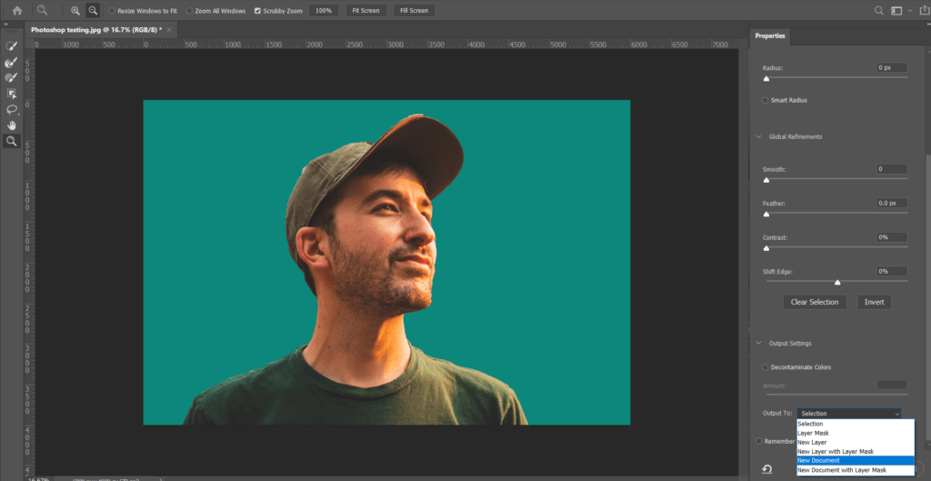The height and width of the screenshot is (481, 931).
Task: Collapse the Global Refinements section
Action: [x=758, y=136]
